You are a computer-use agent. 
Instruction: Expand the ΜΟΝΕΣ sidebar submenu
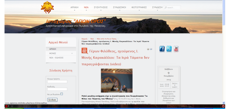72,53
